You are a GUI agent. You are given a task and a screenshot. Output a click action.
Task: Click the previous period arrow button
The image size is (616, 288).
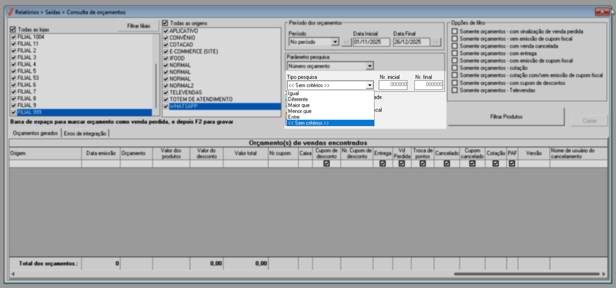346,42
